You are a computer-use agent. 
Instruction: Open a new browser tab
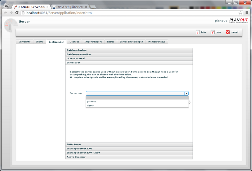tap(93, 7)
